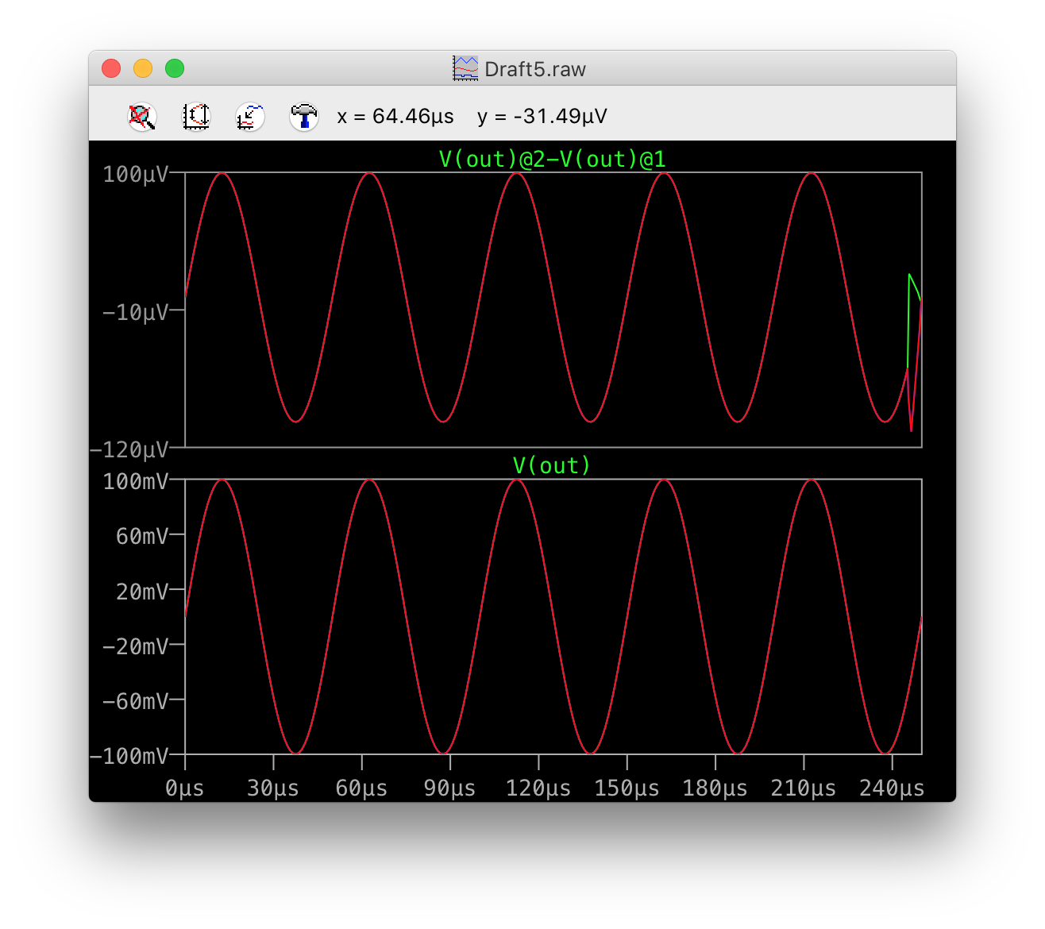Open the hammer control panel icon

[303, 117]
